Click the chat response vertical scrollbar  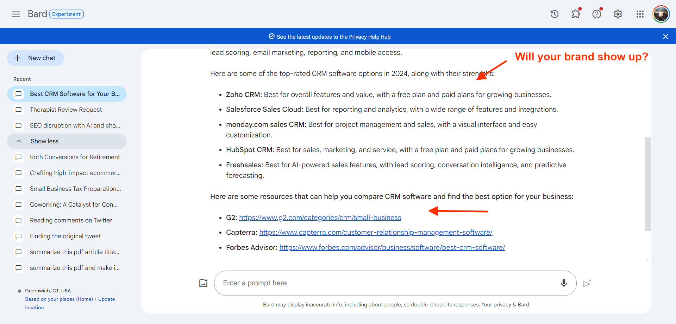point(647,184)
